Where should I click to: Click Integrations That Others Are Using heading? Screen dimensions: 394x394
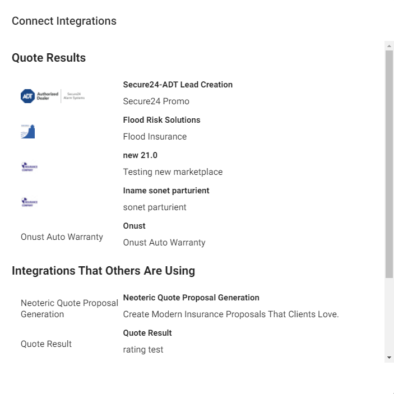(x=103, y=271)
